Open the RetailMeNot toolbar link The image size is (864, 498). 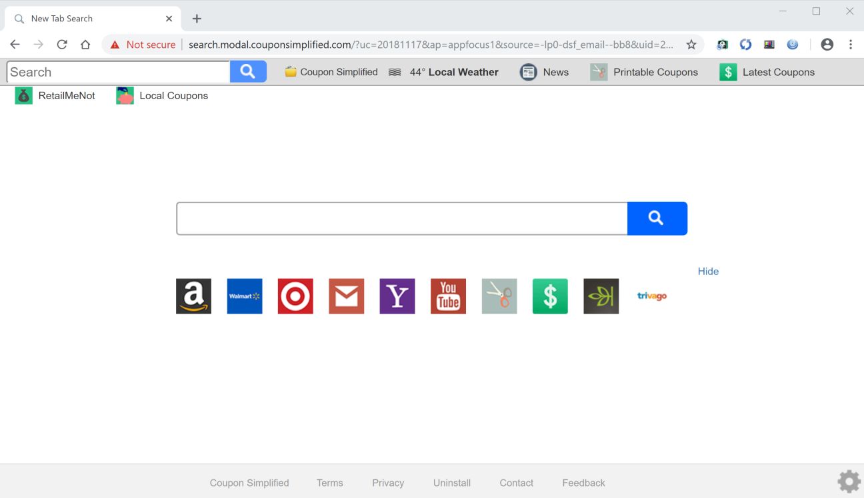click(55, 96)
